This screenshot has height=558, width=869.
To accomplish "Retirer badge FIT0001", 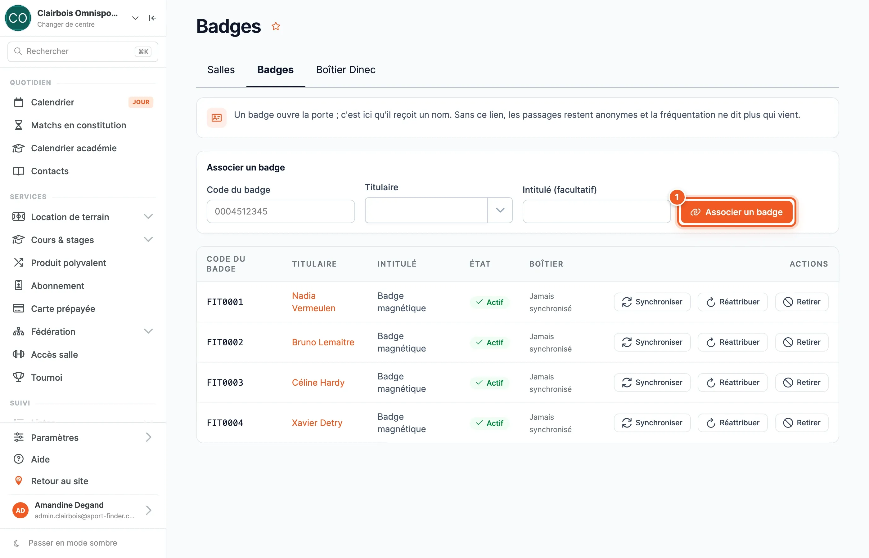I will point(802,302).
